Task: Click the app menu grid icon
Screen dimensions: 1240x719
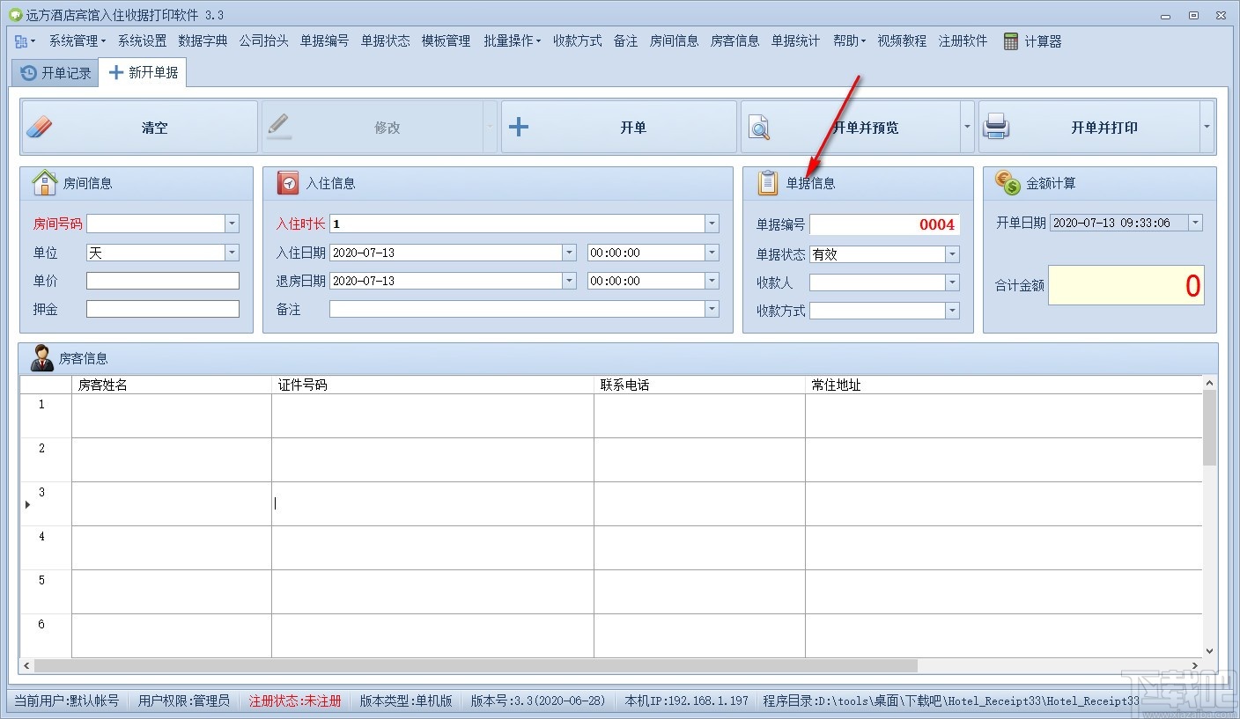Action: pyautogui.click(x=21, y=41)
